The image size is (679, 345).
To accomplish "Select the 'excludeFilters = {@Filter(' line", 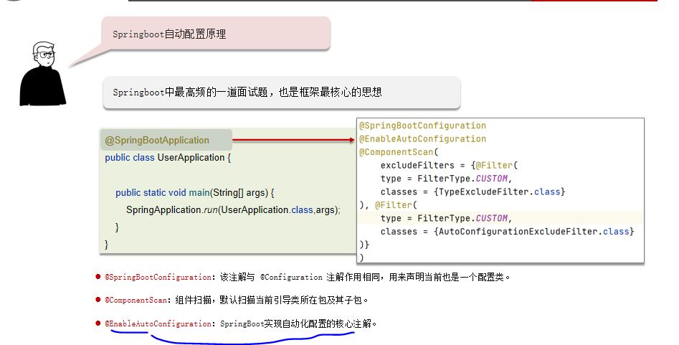I will 449,166.
